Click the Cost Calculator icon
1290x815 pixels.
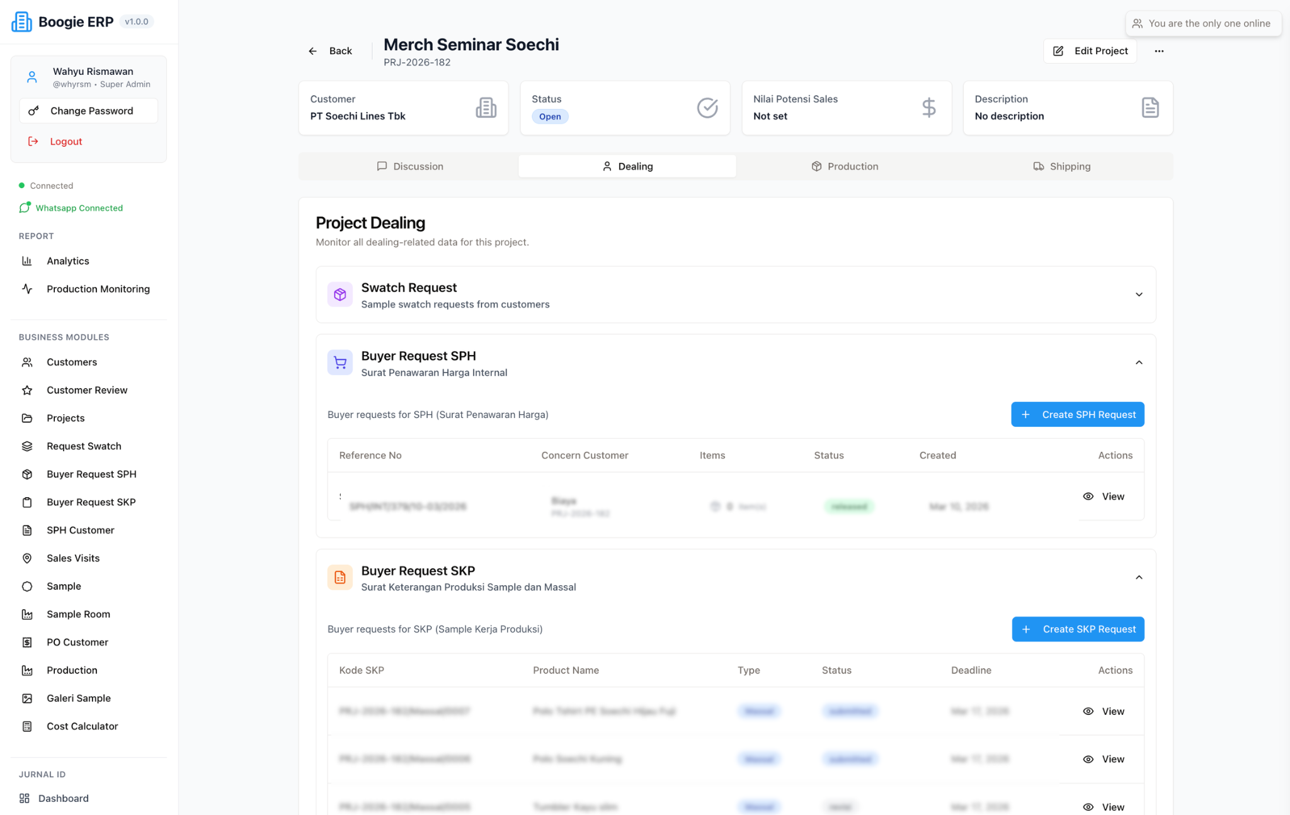pyautogui.click(x=27, y=726)
